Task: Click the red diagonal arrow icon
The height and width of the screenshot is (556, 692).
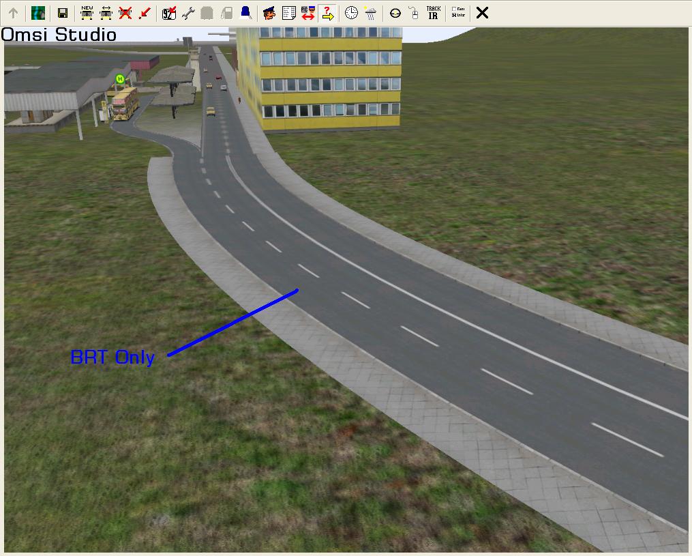Action: point(144,13)
